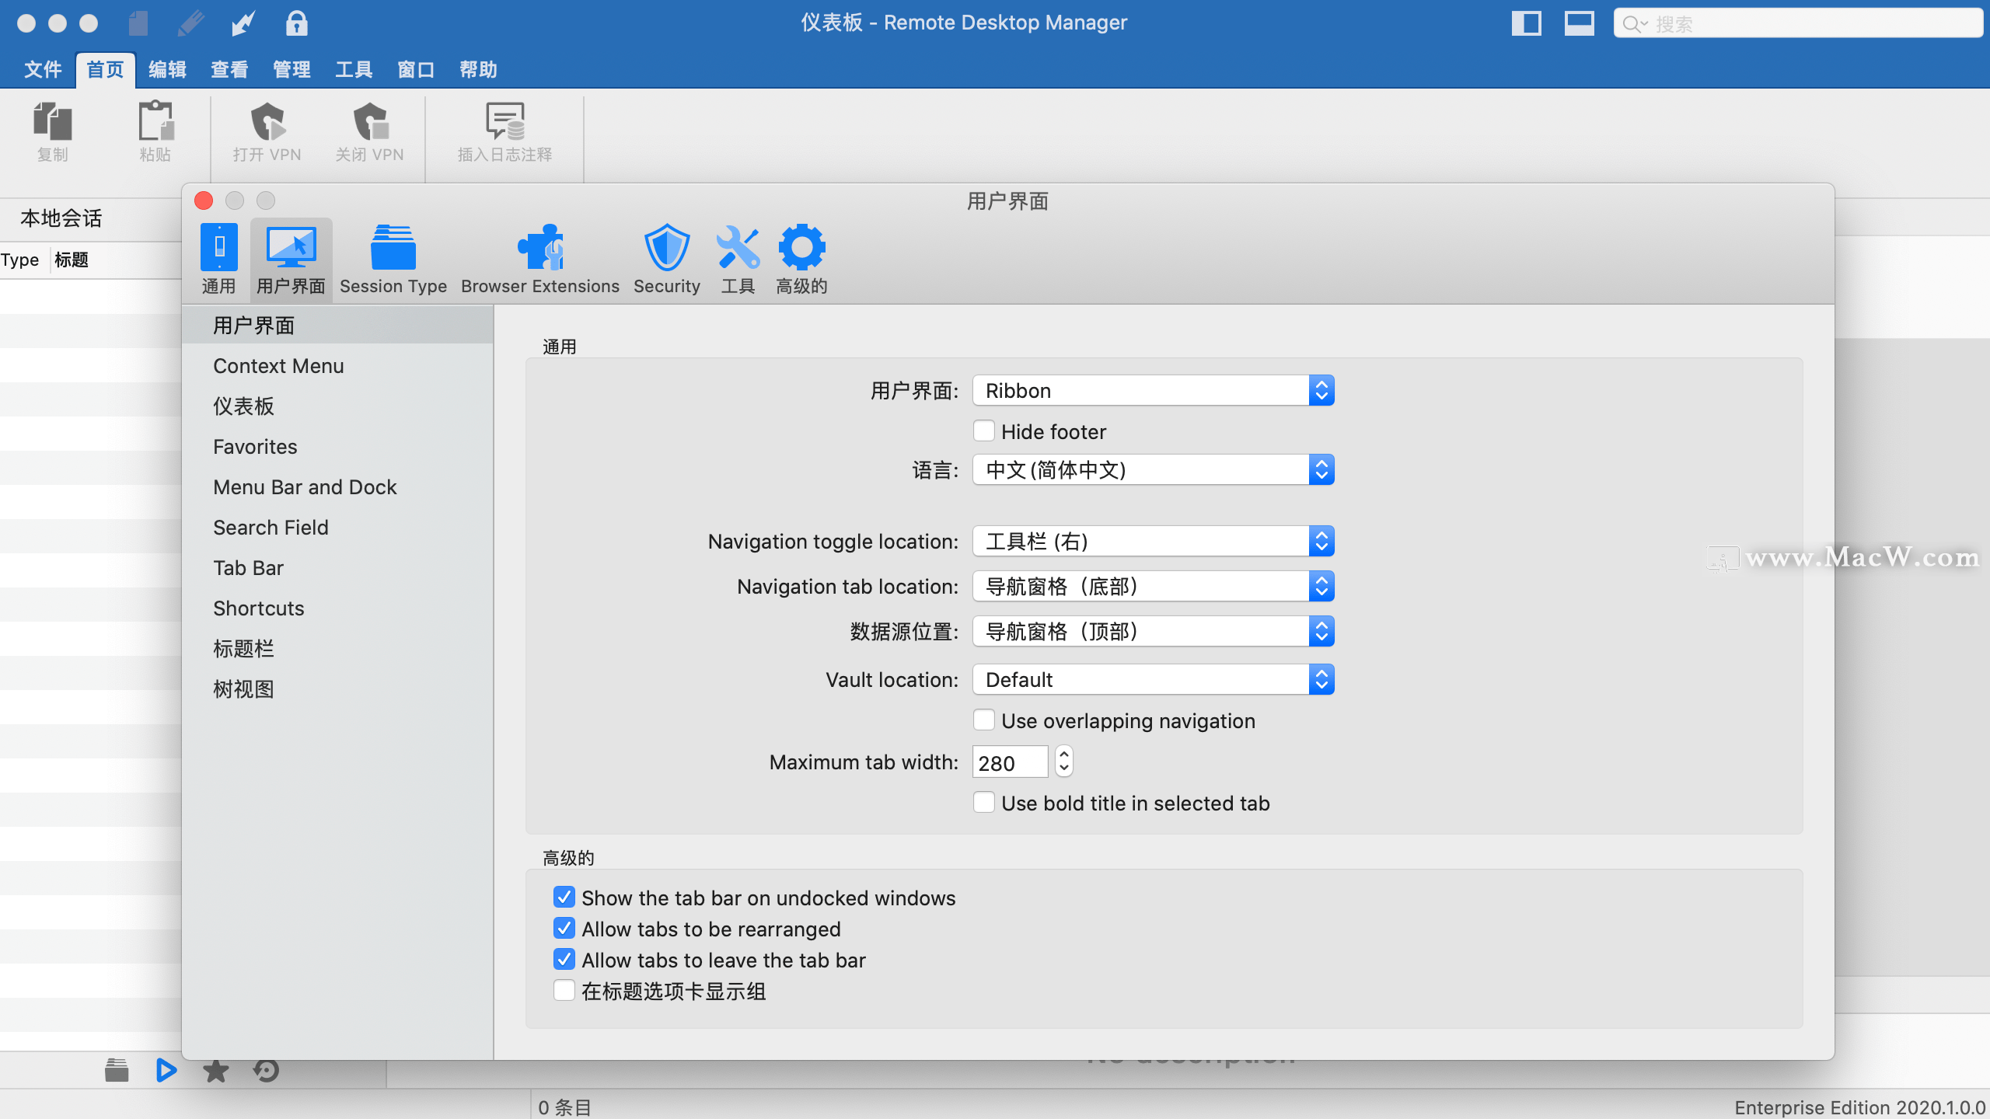Open the 语言 language dropdown
Viewport: 1990px width, 1119px height.
(1154, 469)
